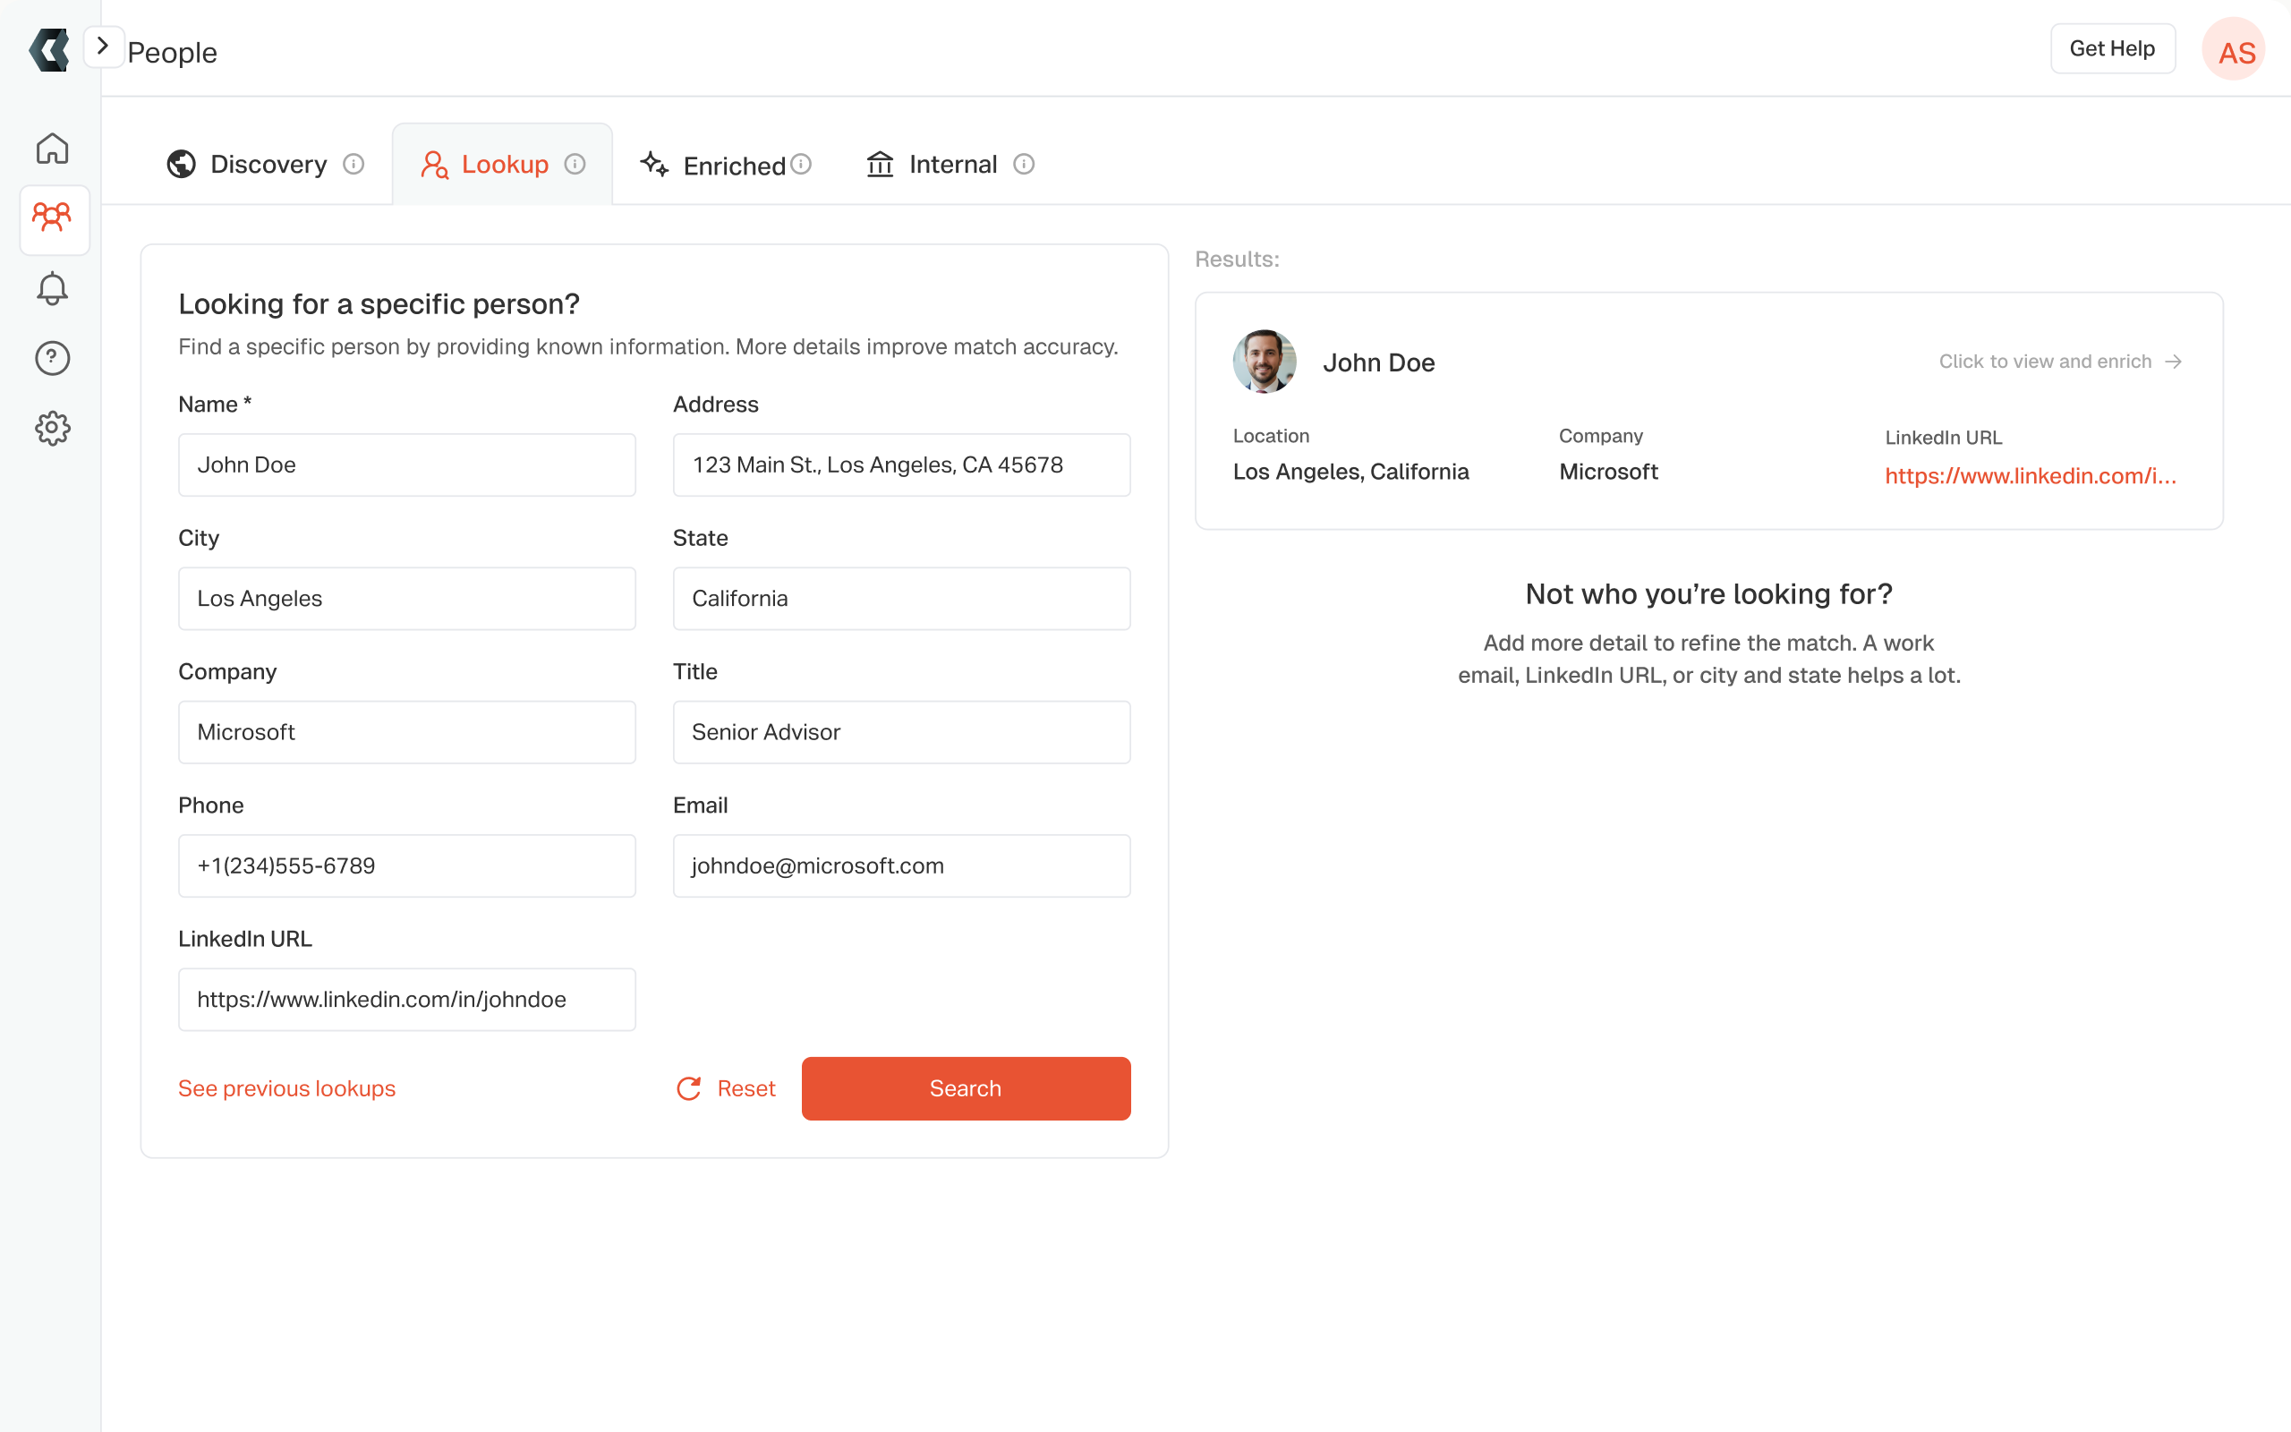2291x1432 pixels.
Task: Open the LinkedIn URL result link
Action: [x=2031, y=475]
